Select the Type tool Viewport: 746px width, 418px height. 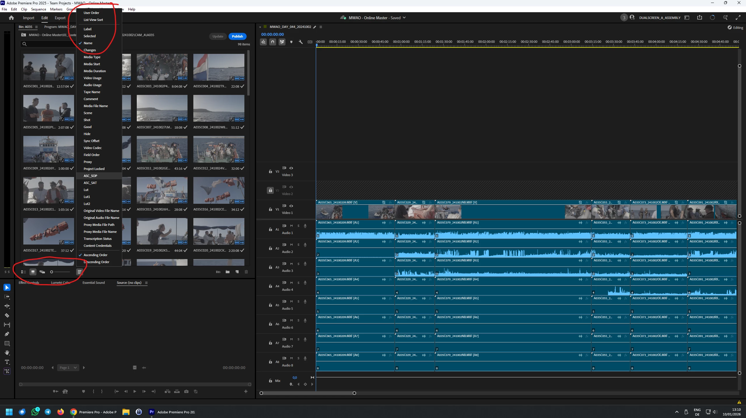pos(7,362)
